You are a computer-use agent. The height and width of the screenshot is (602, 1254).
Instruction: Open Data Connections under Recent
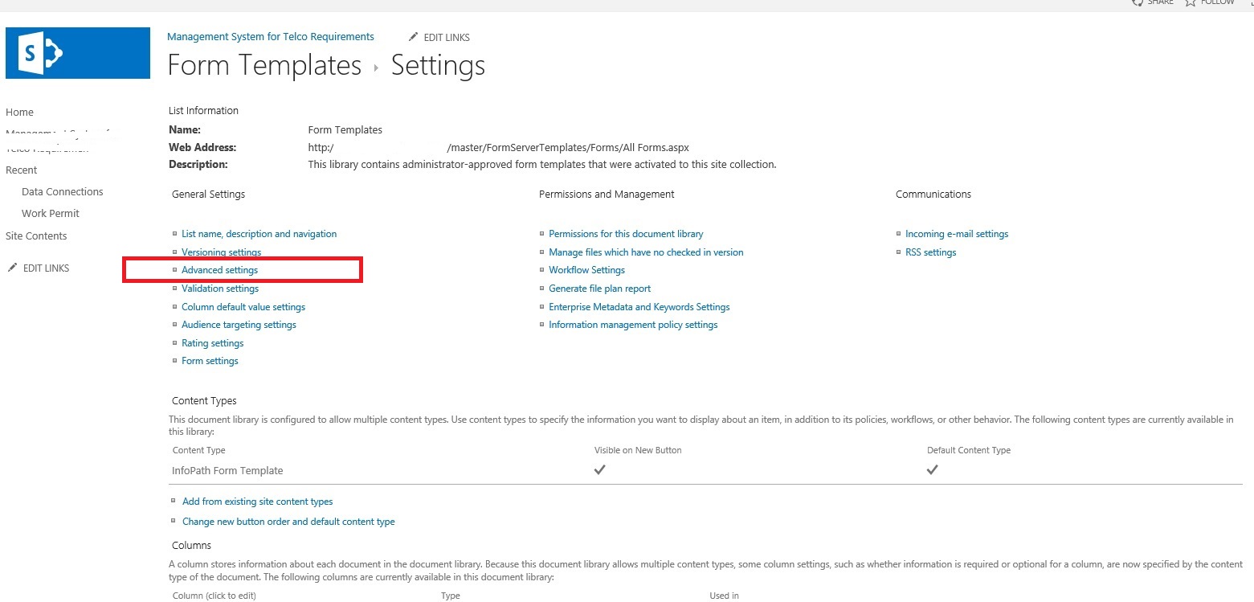tap(62, 191)
